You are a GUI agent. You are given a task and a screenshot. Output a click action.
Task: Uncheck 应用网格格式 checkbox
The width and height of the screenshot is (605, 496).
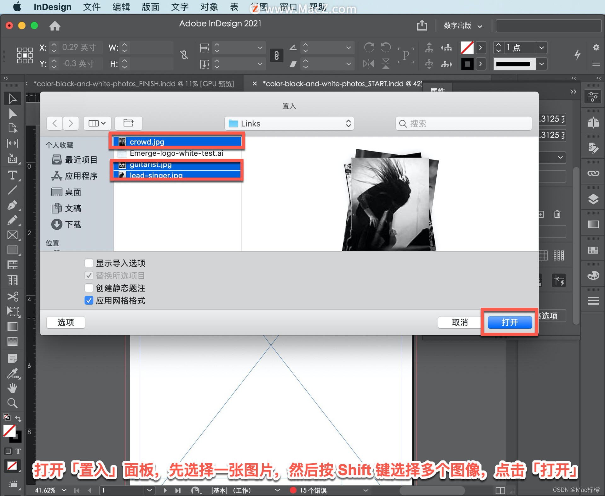(x=89, y=300)
